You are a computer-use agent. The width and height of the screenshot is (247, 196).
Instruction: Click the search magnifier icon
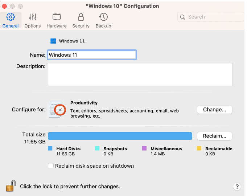[x=183, y=17]
